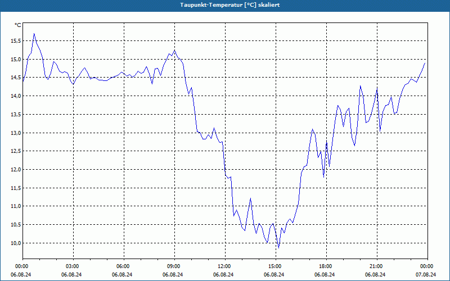The height and width of the screenshot is (281, 450).
Task: Click the 07.08.24 date label
Action: (x=426, y=274)
